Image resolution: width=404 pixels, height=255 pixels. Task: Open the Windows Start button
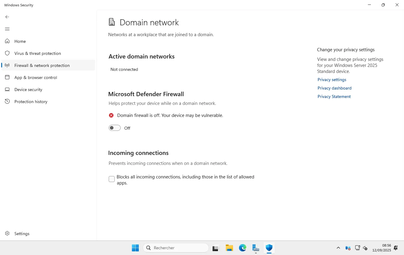click(135, 248)
